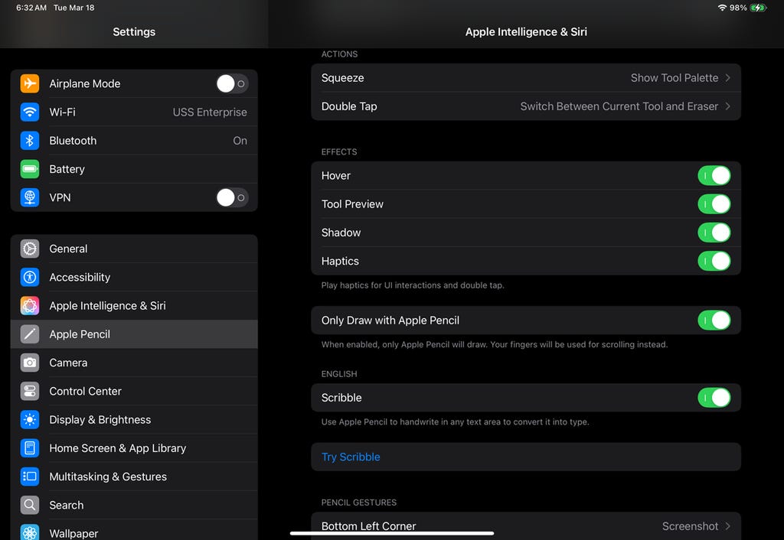This screenshot has width=784, height=540.
Task: Tap the battery charging status icon
Action: (x=758, y=8)
